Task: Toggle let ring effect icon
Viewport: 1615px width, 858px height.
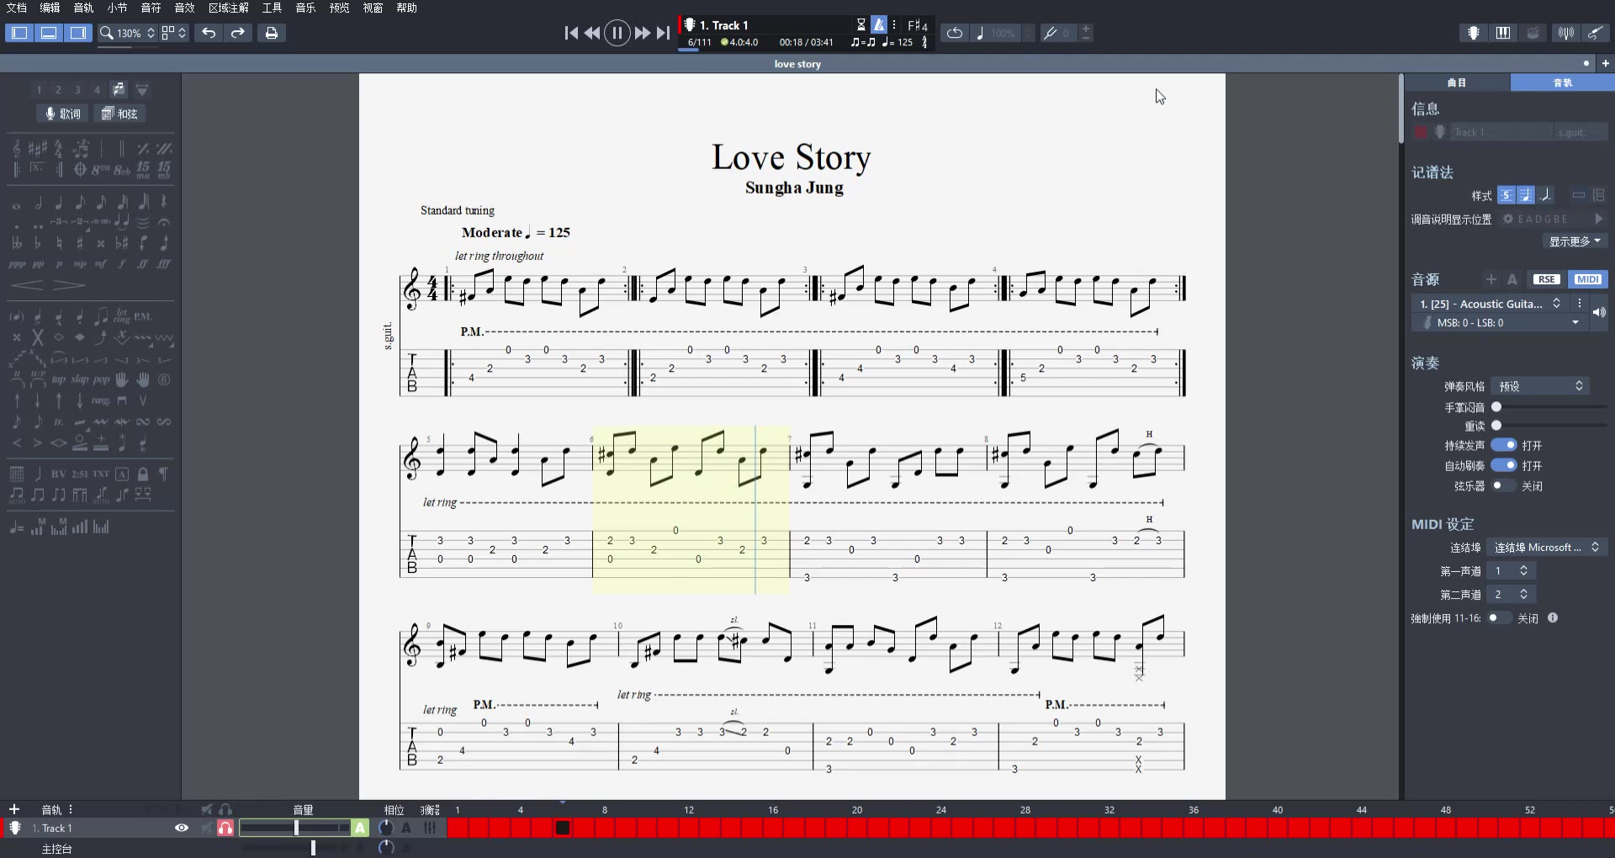Action: tap(122, 316)
